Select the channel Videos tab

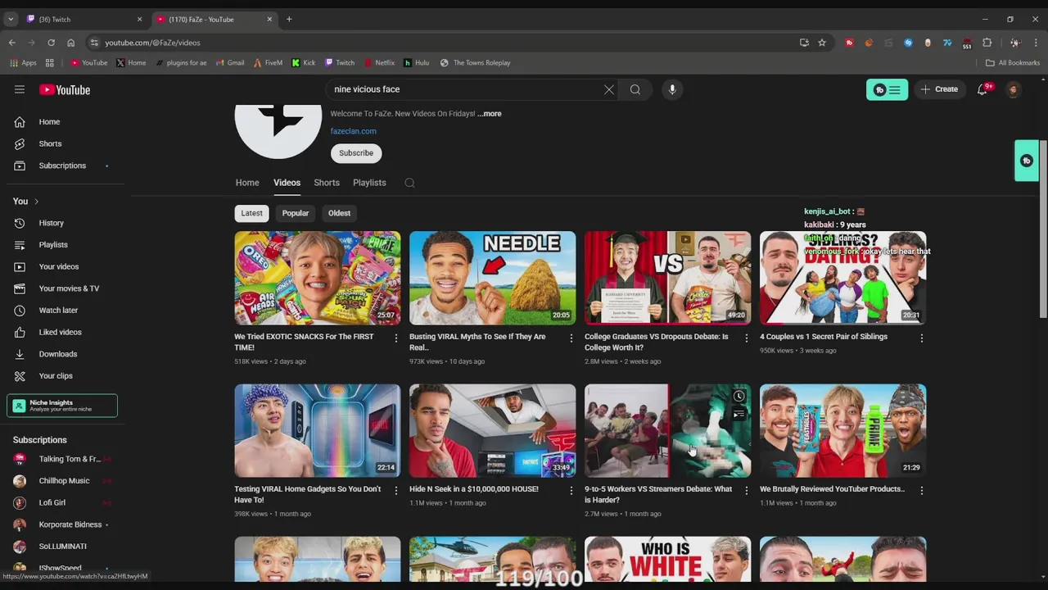click(287, 183)
